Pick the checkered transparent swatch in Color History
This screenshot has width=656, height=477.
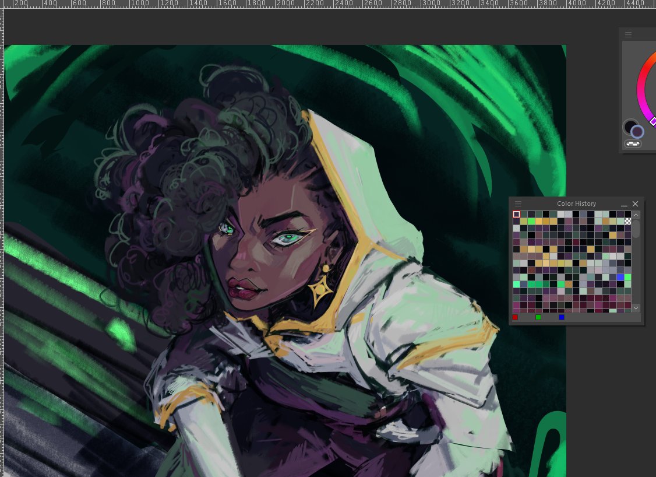point(627,221)
